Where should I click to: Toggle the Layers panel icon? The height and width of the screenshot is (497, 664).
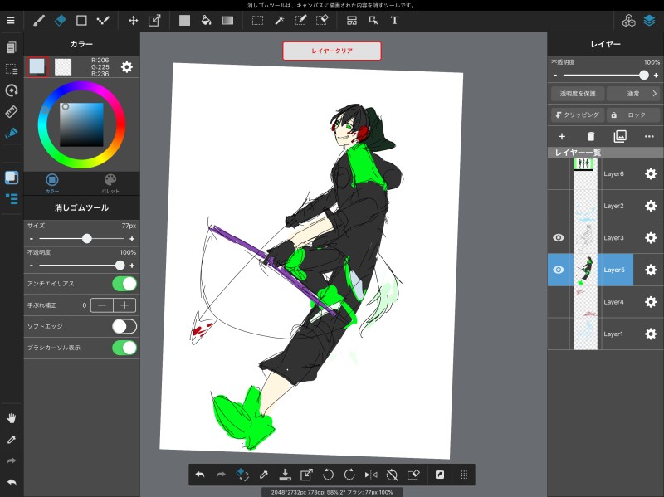[x=649, y=20]
